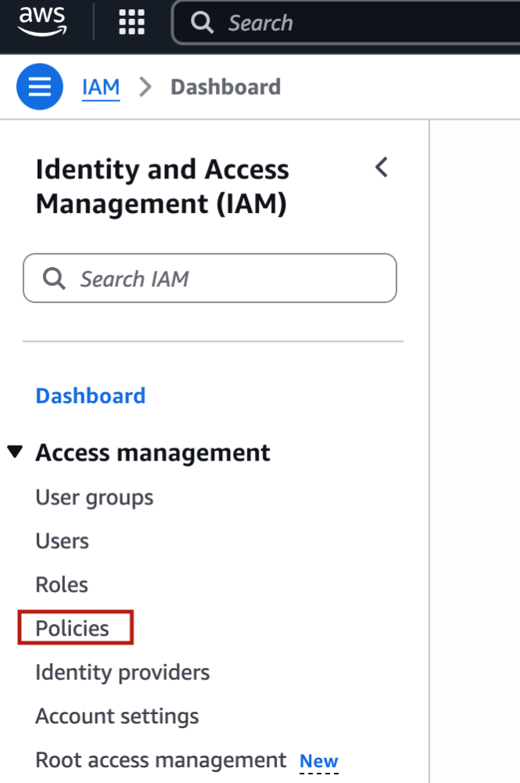Collapse the Access management section triangle

pos(15,452)
